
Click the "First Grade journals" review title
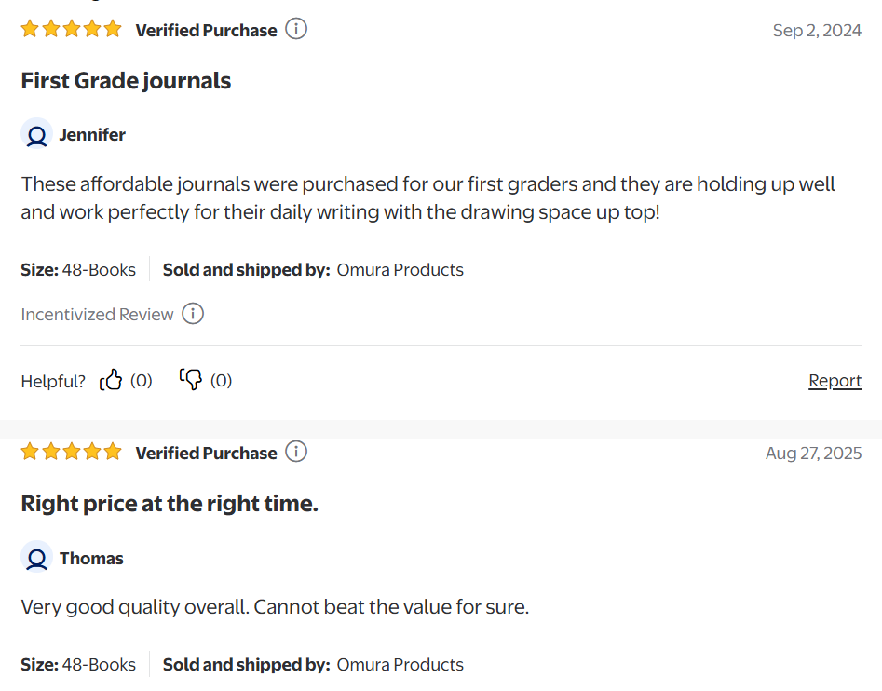tap(126, 81)
